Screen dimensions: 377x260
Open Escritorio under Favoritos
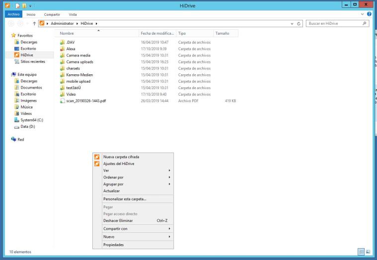(28, 49)
